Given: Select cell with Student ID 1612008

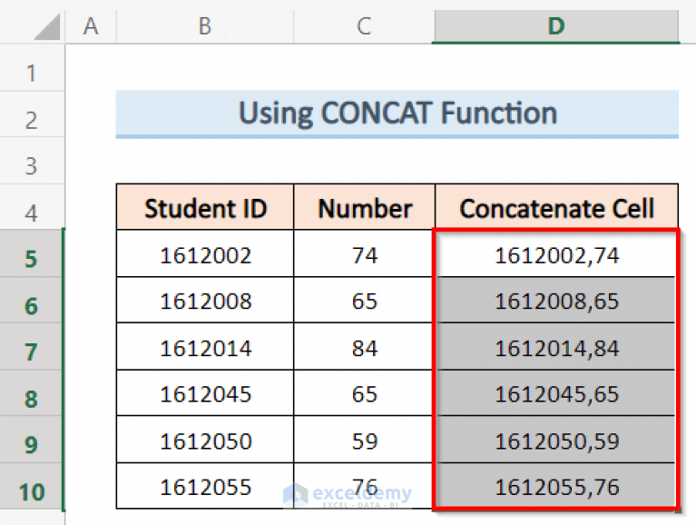Looking at the screenshot, I should pos(205,301).
